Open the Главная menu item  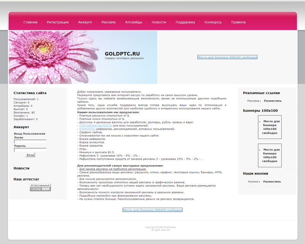pyautogui.click(x=30, y=22)
